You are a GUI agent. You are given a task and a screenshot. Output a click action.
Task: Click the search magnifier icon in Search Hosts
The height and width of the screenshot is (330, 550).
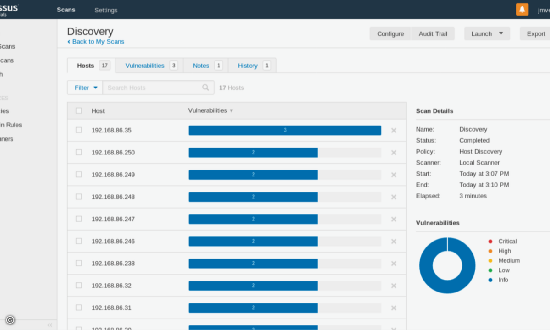(206, 88)
